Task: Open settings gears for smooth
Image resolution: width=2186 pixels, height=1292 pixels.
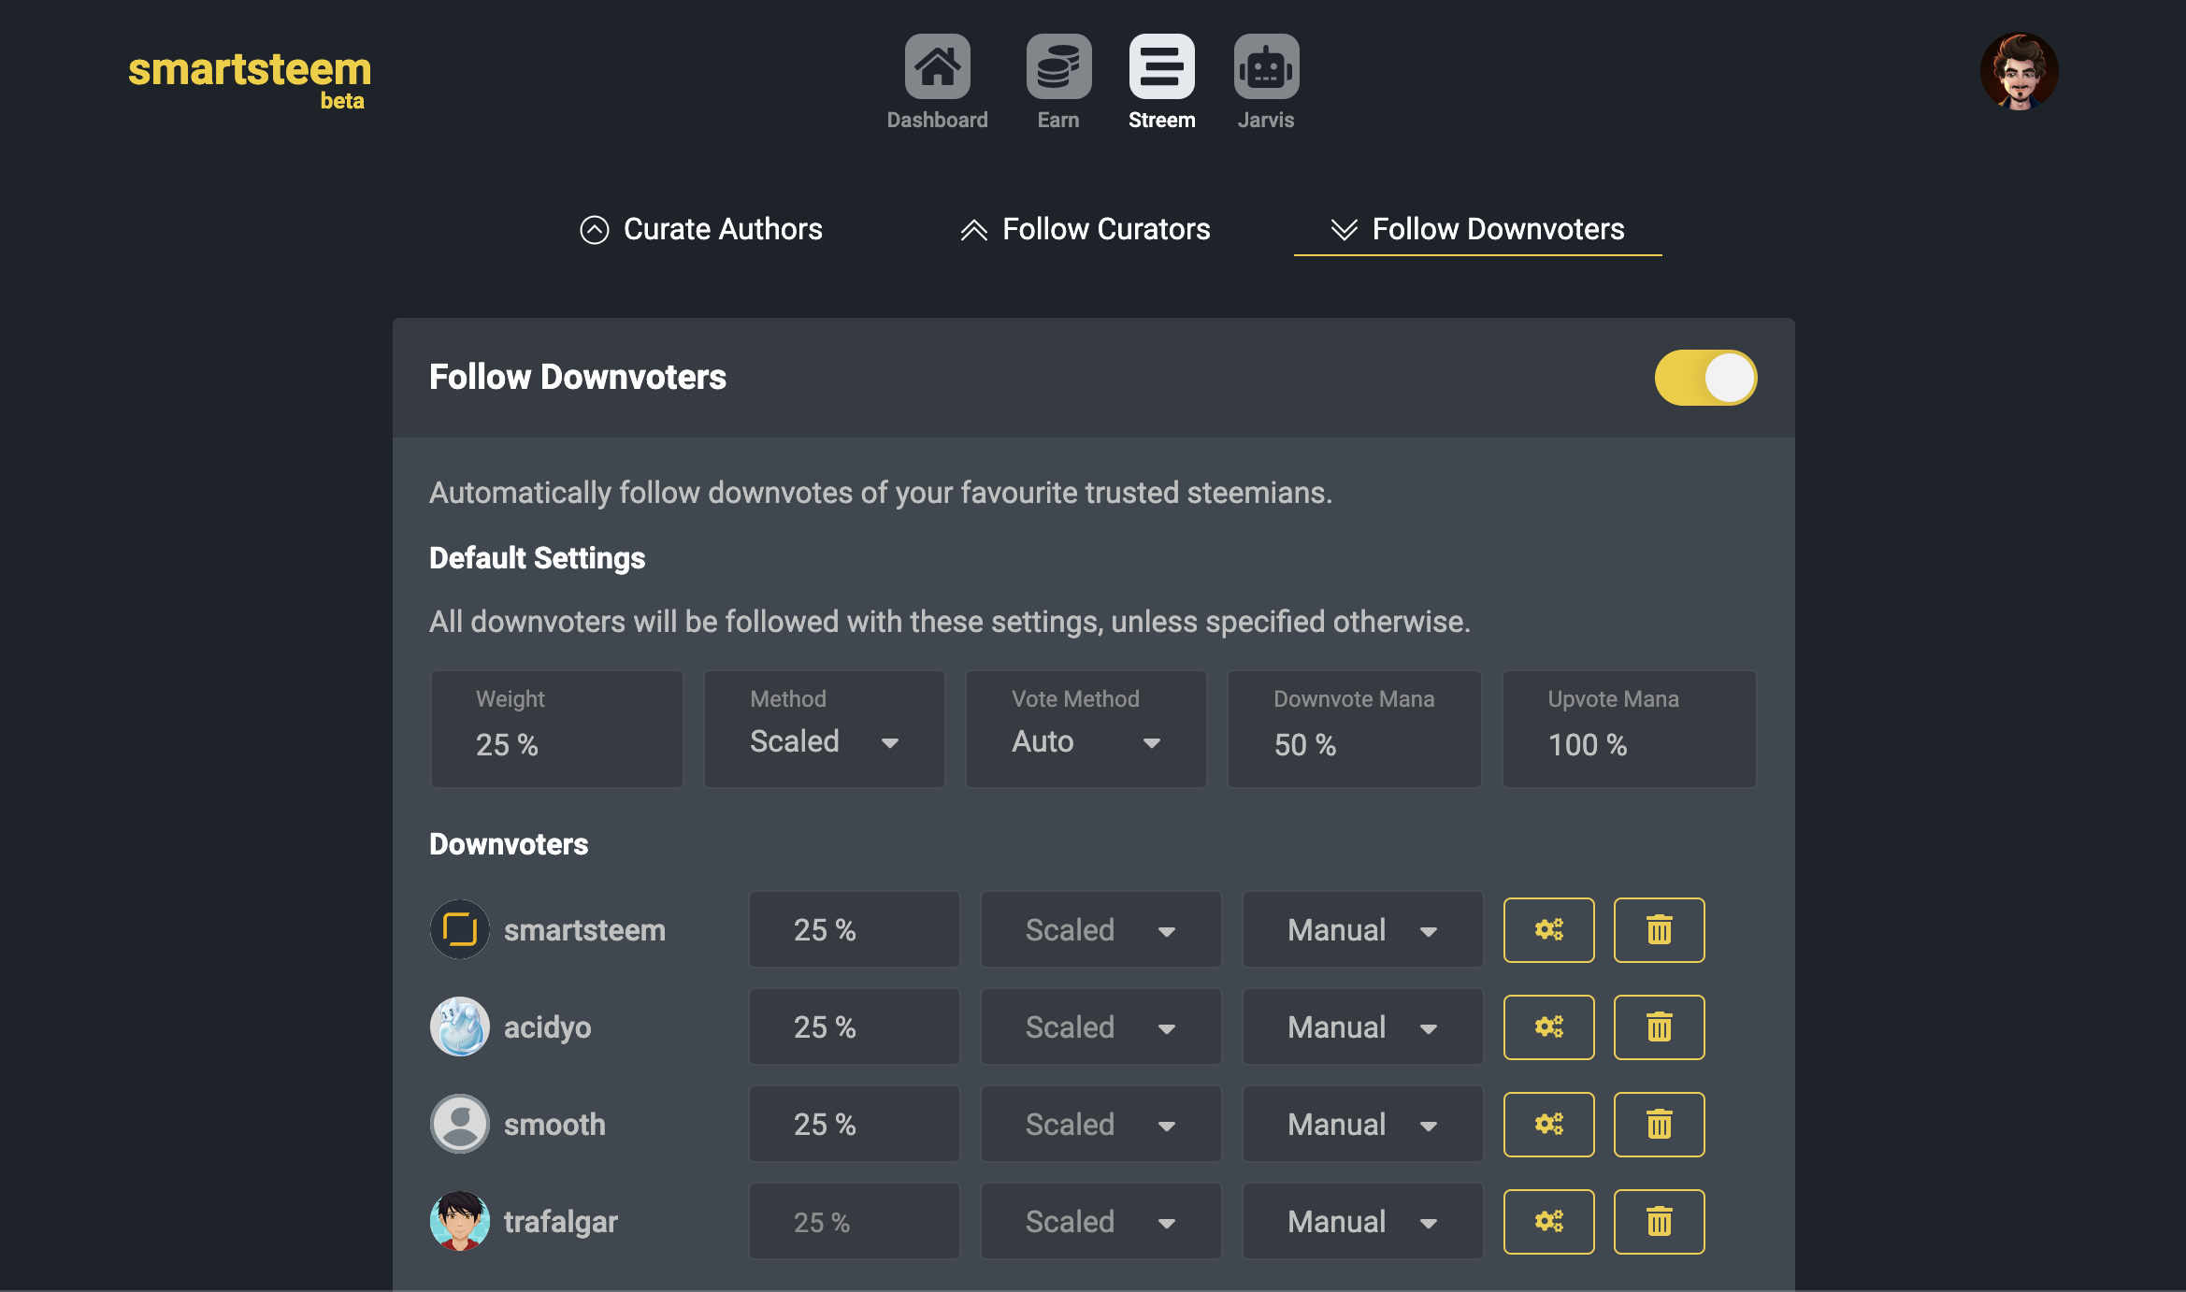Action: [x=1548, y=1124]
